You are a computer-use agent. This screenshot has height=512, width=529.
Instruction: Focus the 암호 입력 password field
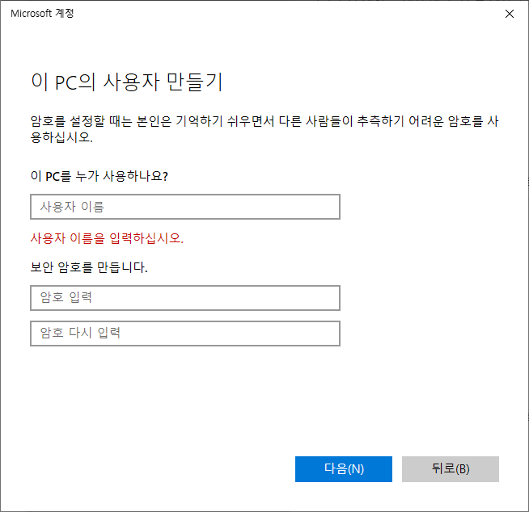(x=185, y=298)
